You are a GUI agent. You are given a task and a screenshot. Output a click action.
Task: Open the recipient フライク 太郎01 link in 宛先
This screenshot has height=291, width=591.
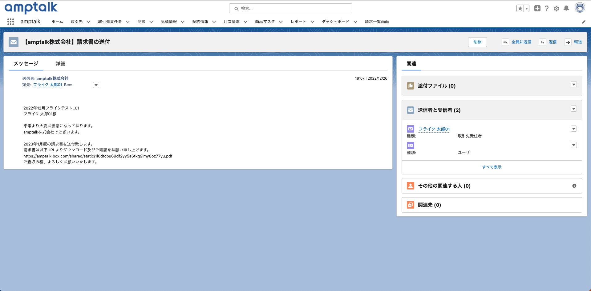[48, 85]
